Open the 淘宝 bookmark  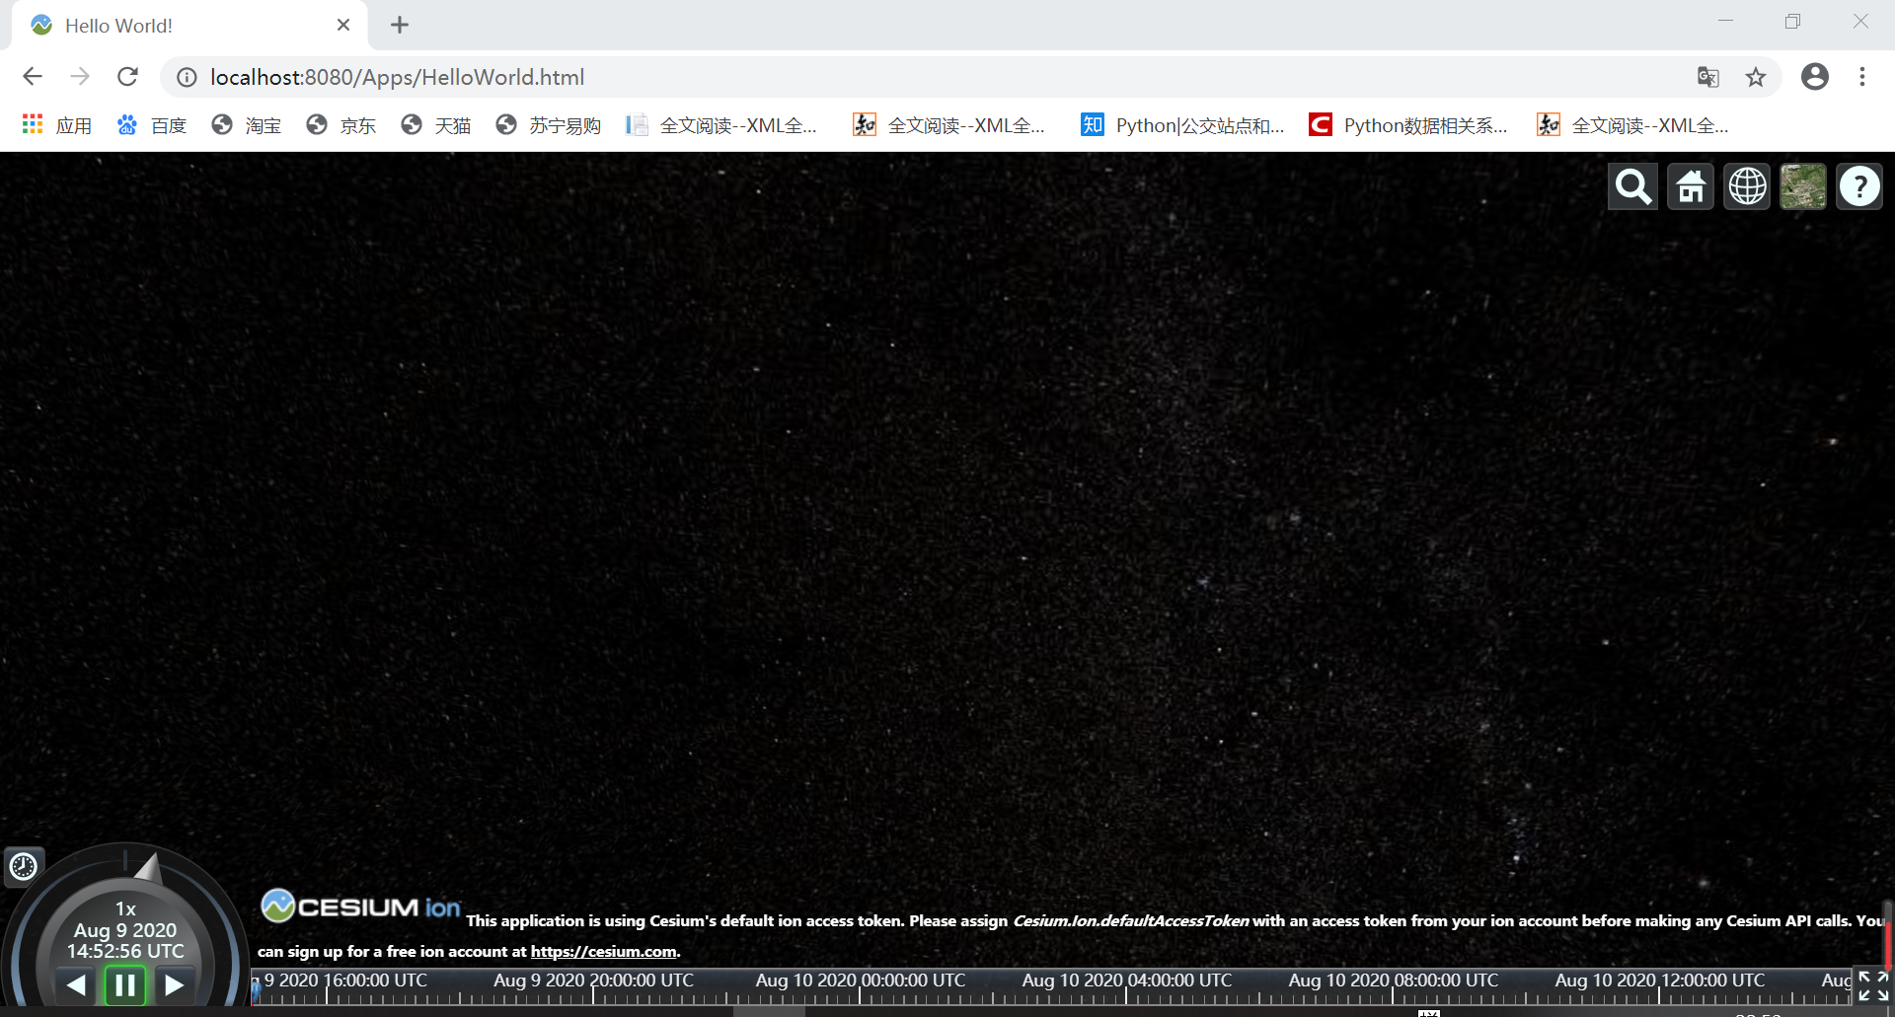[247, 125]
